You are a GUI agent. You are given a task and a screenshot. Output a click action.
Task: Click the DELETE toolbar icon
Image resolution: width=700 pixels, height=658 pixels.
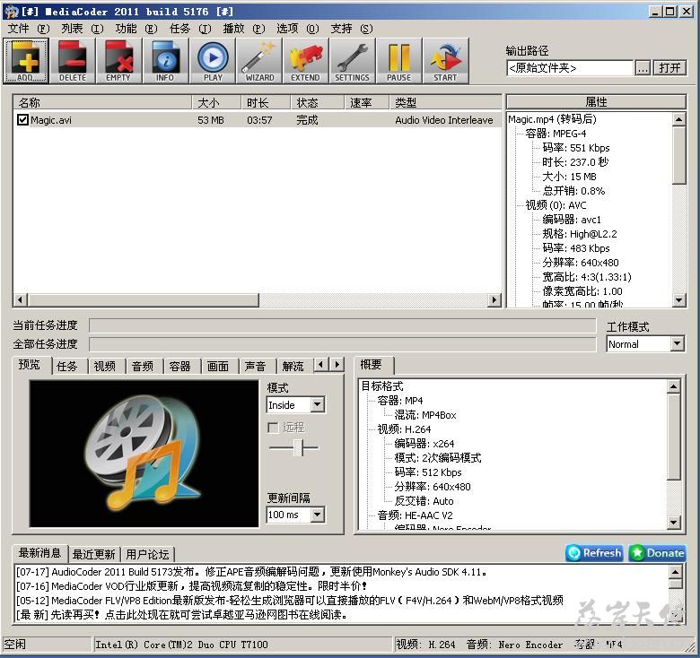pos(73,61)
